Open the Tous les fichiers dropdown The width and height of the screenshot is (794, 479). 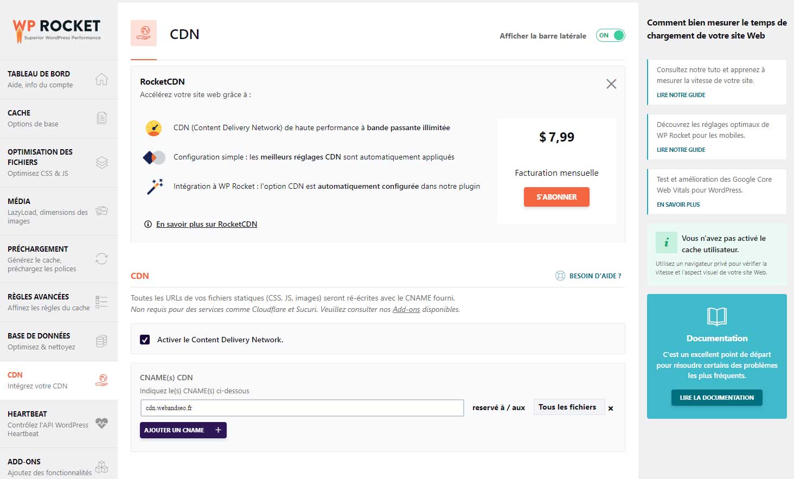click(x=568, y=407)
